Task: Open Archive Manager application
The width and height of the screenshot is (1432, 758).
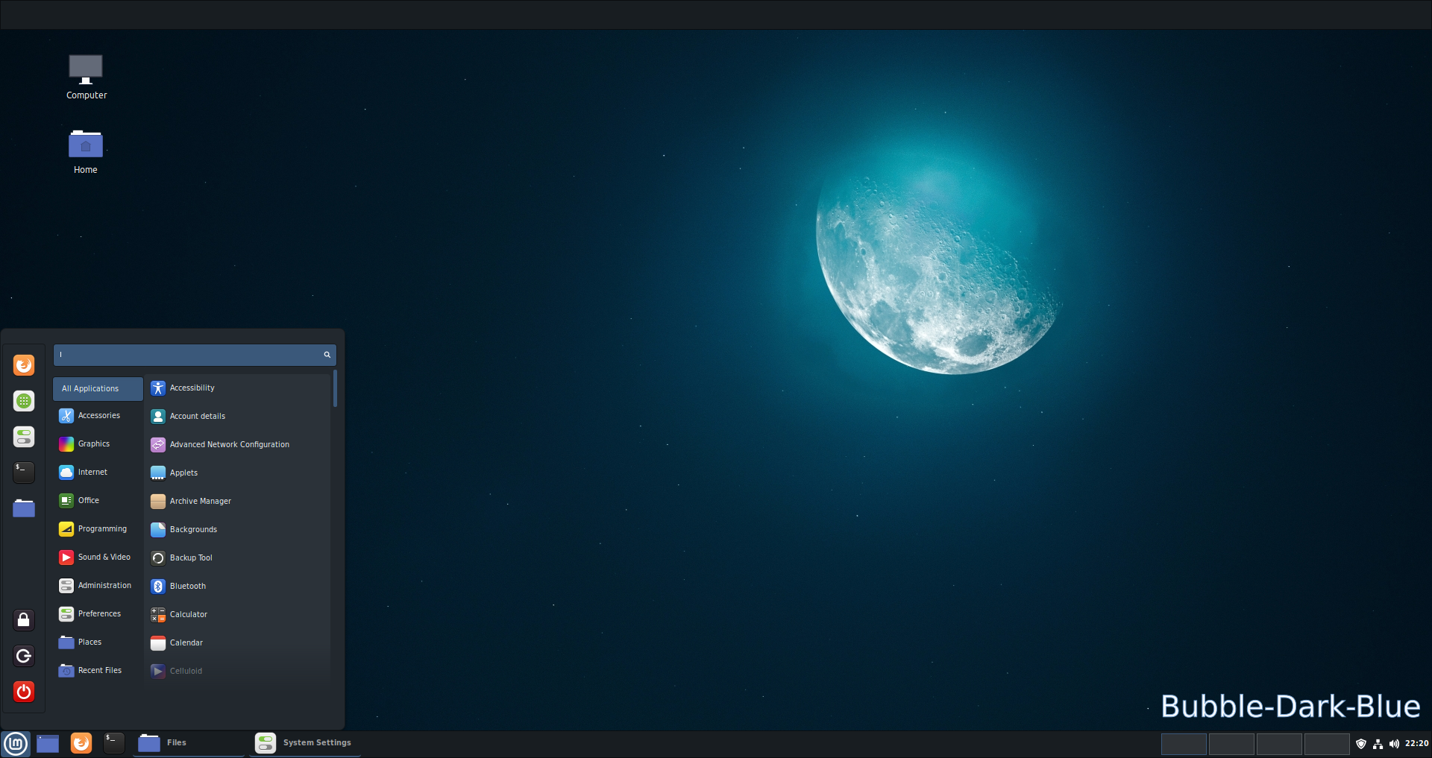Action: tap(239, 502)
